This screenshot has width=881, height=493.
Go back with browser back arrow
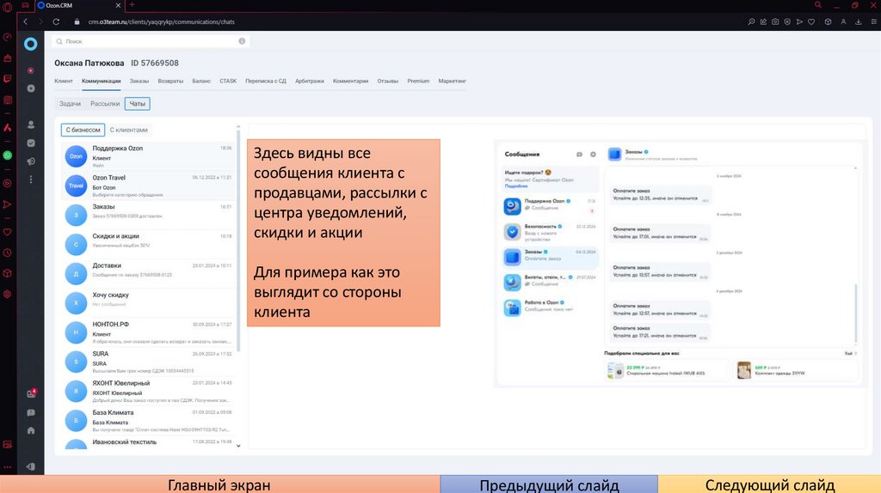tap(25, 21)
